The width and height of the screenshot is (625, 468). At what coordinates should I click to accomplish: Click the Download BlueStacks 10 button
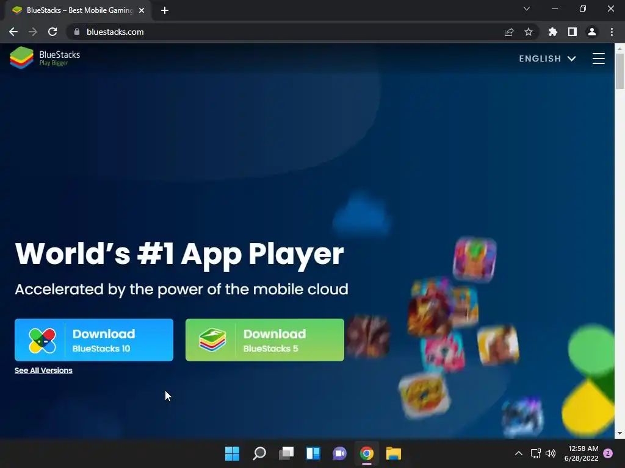[94, 340]
